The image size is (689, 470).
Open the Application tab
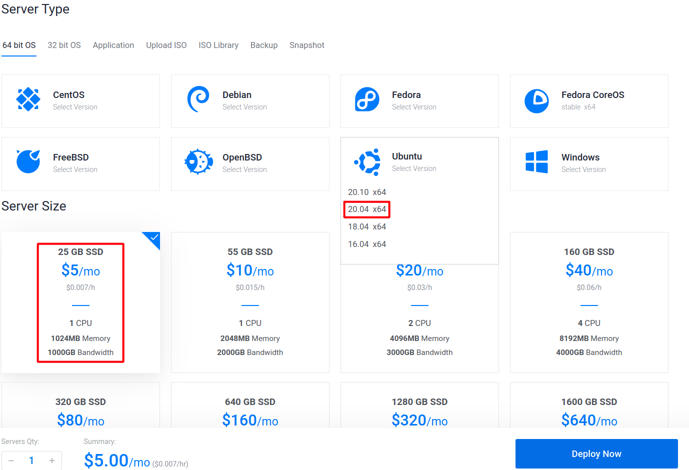(113, 45)
